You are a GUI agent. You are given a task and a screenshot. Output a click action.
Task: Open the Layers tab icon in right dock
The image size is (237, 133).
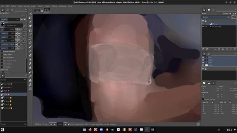click(204, 10)
